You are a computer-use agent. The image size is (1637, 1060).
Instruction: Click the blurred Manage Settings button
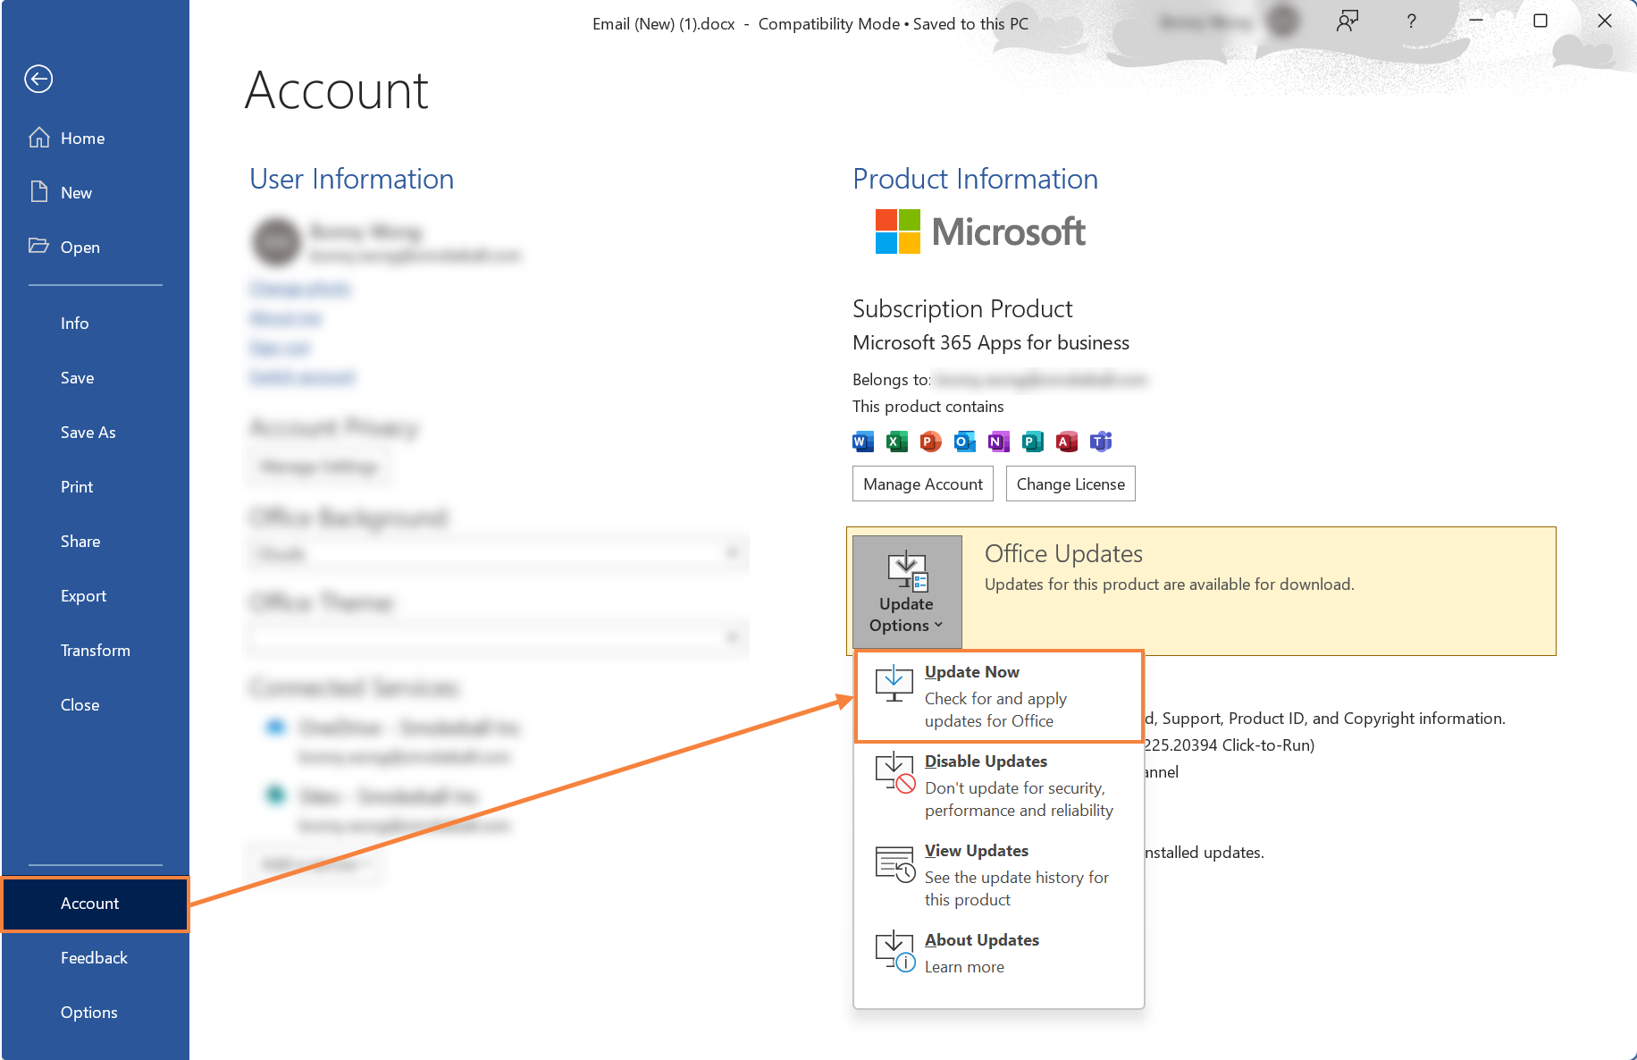(319, 467)
